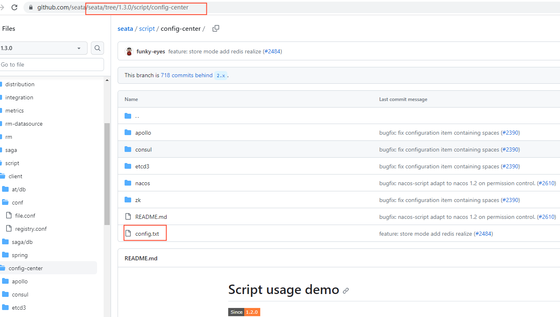Viewport: 560px width, 317px height.
Task: Click the apollo folder icon in file list
Action: [x=128, y=133]
